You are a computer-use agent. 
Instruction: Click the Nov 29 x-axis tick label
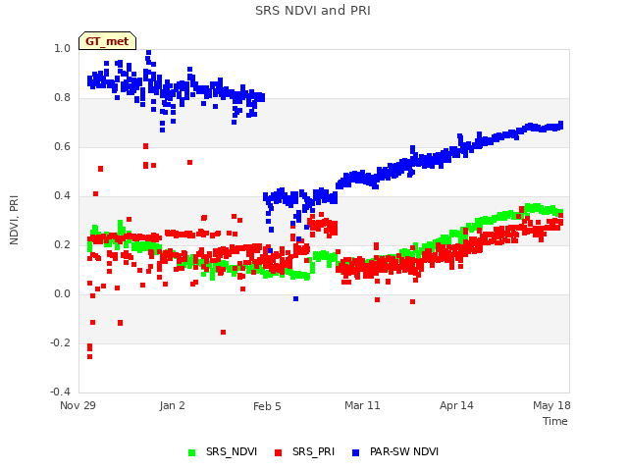pos(78,405)
